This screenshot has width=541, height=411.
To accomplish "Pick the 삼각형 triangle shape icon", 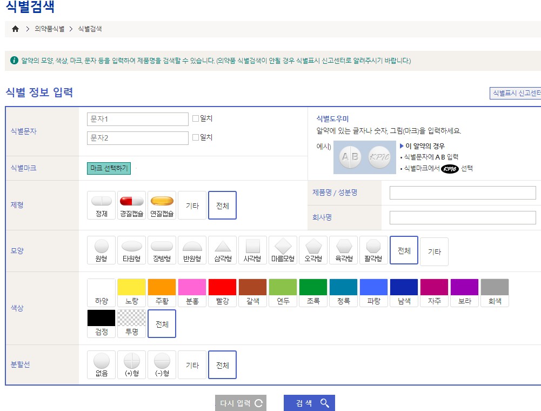I will coord(223,250).
